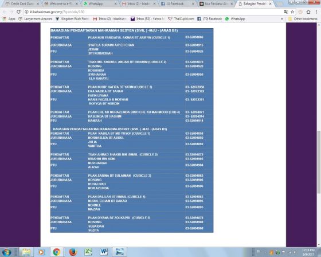The width and height of the screenshot is (321, 257).
Task: Click the URL address field
Action: tap(154, 12)
